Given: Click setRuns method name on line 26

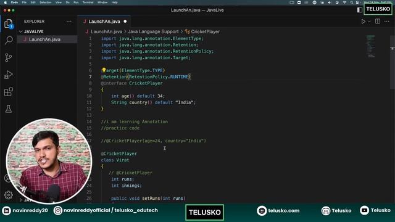Looking at the screenshot, I should click(x=151, y=199).
